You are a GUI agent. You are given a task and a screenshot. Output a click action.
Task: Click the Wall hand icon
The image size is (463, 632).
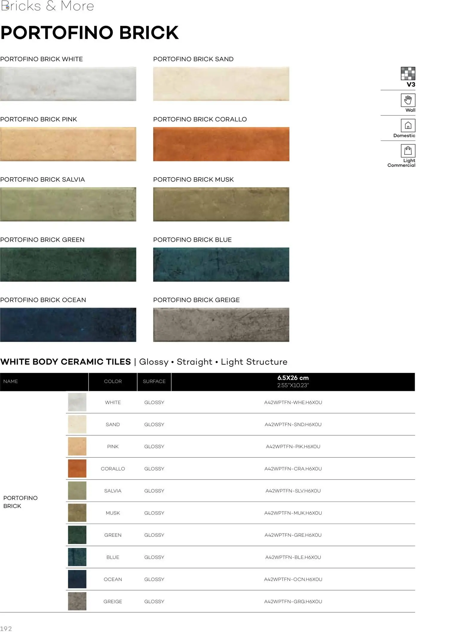[408, 100]
